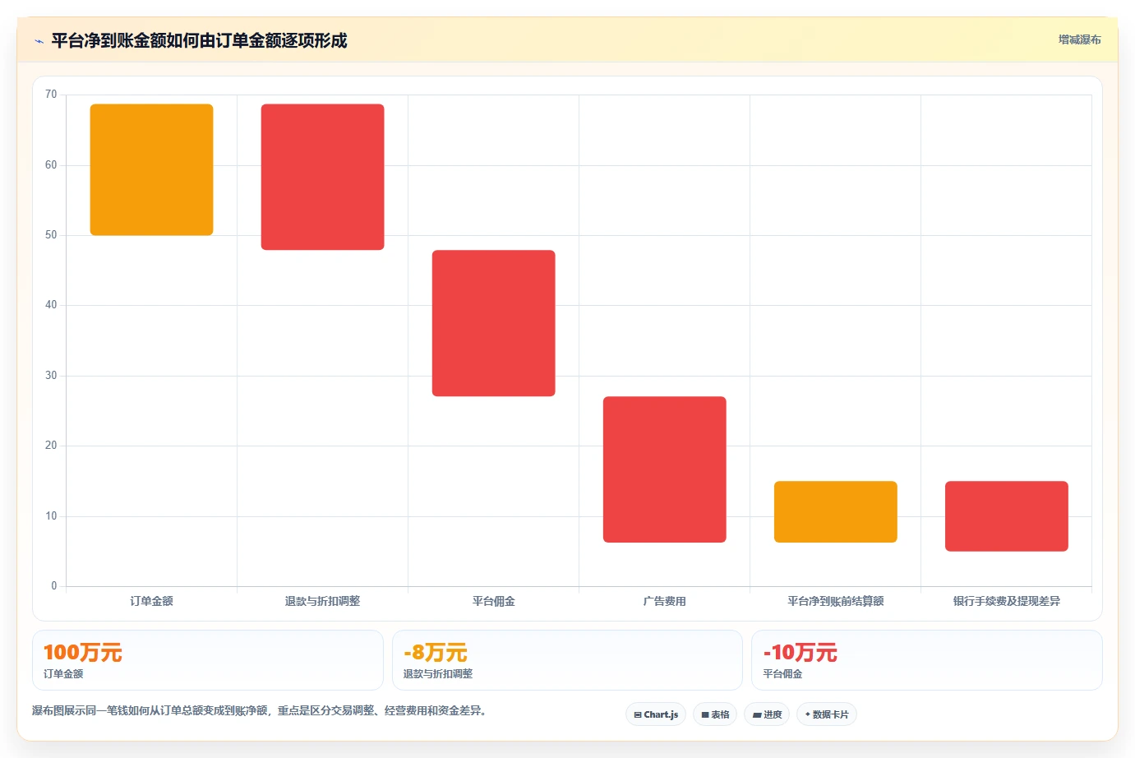
Task: Click x-axis label 广告费用
Action: click(665, 601)
